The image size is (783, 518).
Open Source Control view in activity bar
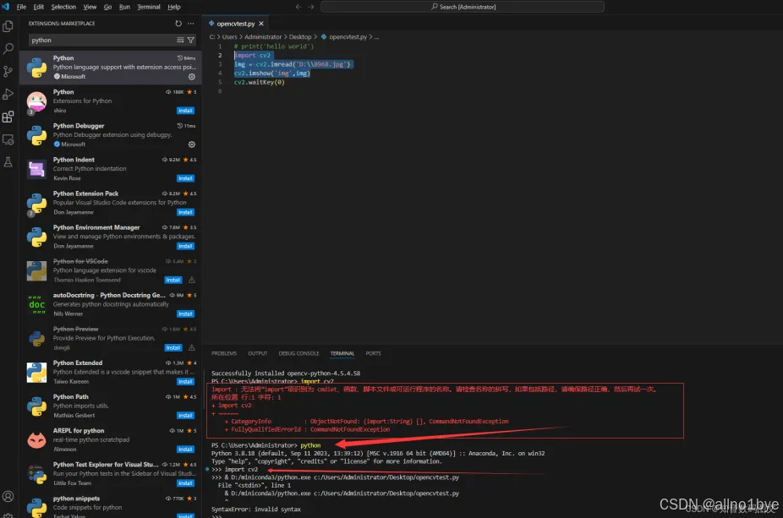click(x=8, y=71)
